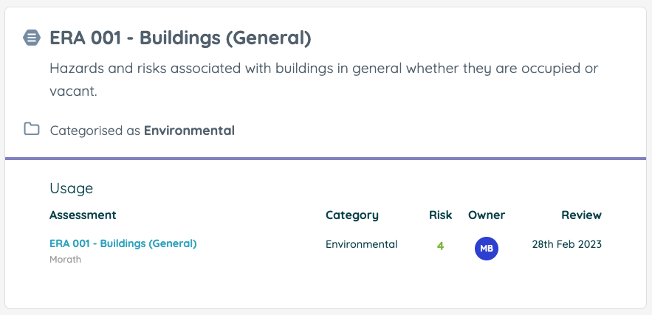
Task: Click the purple divider line
Action: [x=326, y=159]
